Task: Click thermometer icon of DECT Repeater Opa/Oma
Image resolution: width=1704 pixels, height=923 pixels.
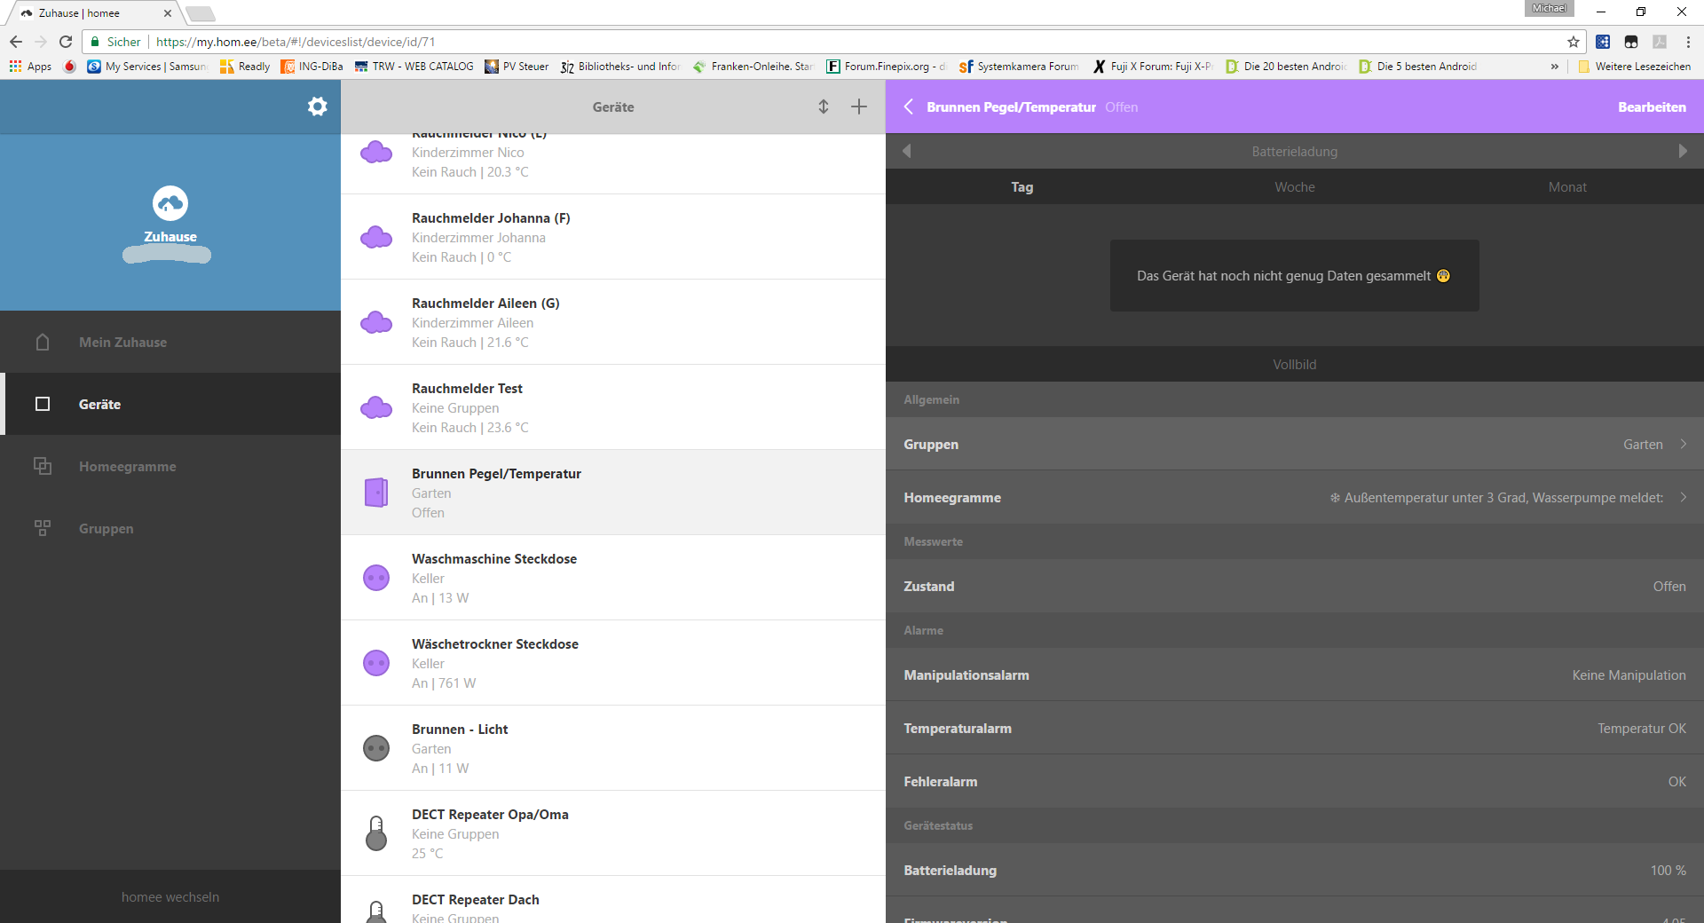Action: (x=376, y=833)
